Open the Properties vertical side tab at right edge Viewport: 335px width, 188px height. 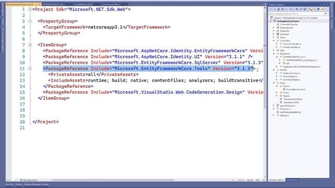(332, 24)
